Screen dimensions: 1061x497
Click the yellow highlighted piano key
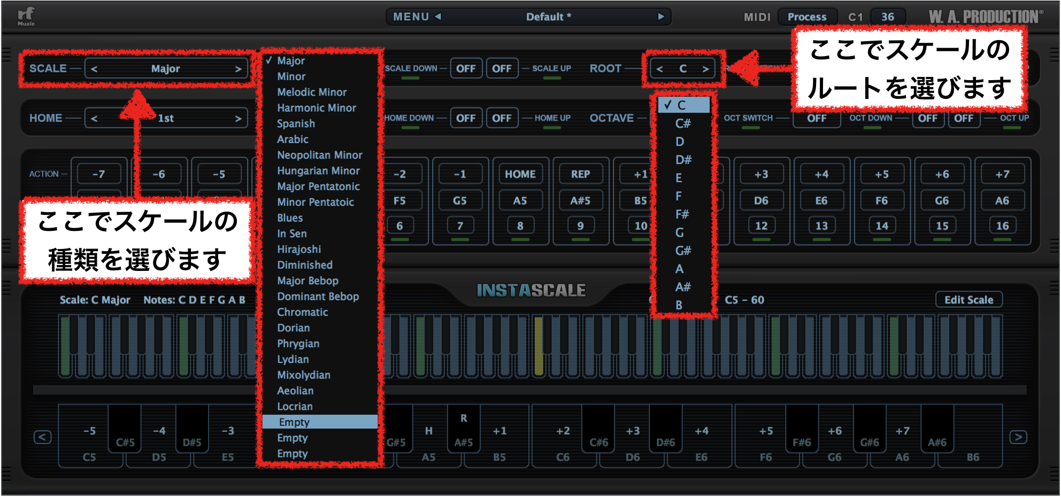pyautogui.click(x=539, y=345)
